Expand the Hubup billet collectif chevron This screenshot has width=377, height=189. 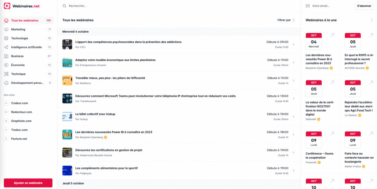pos(293,116)
